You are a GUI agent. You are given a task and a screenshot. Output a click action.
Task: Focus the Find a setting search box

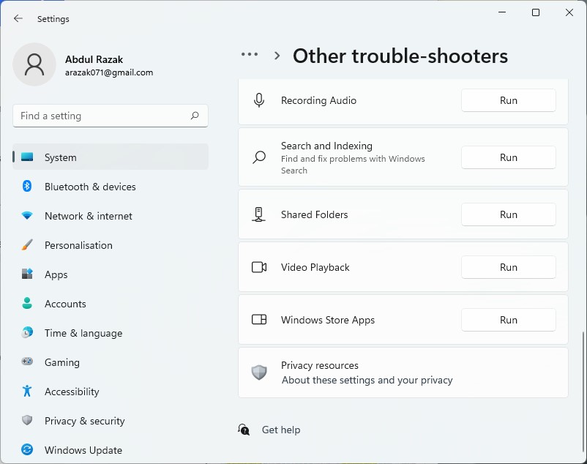111,116
